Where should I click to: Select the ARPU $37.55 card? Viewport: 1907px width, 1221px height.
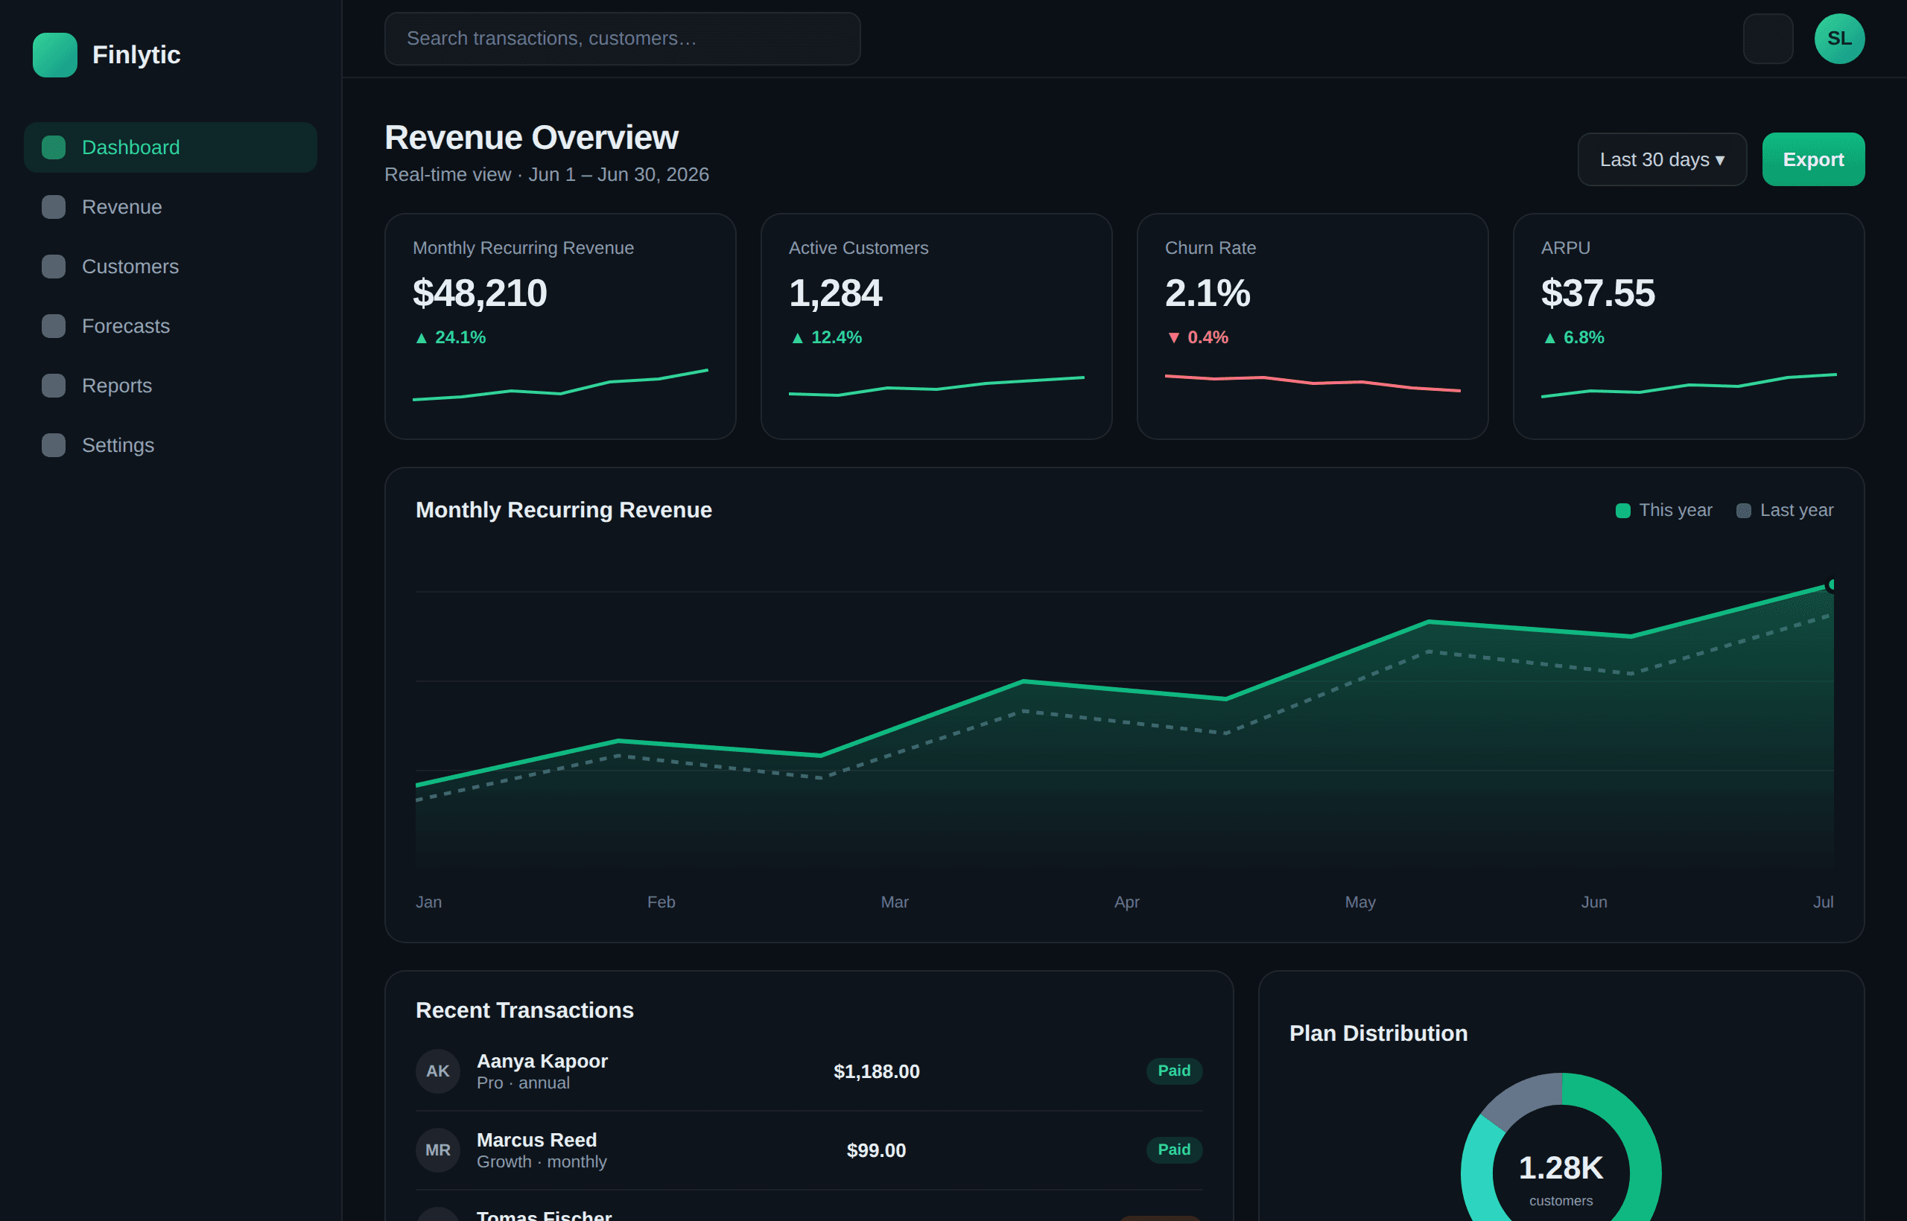(x=1688, y=326)
